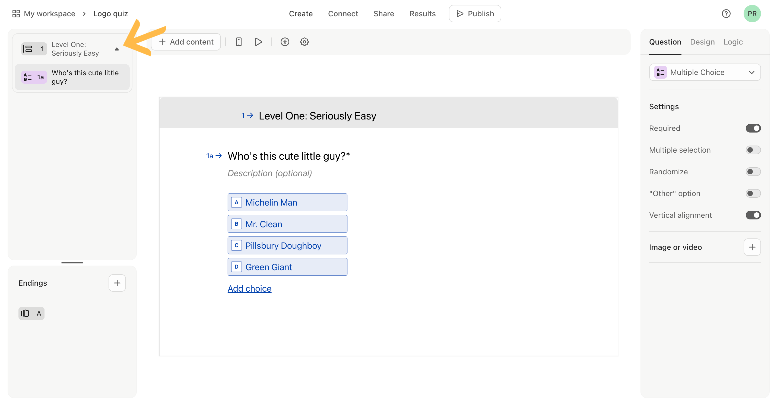Enable Randomize choices

point(753,172)
